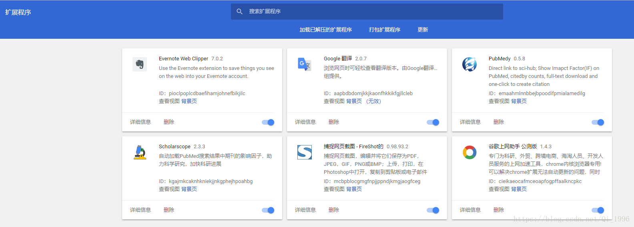Click 删除 on the 谷歌上网助手 card
Viewport: 634px width, 227px height.
click(499, 210)
